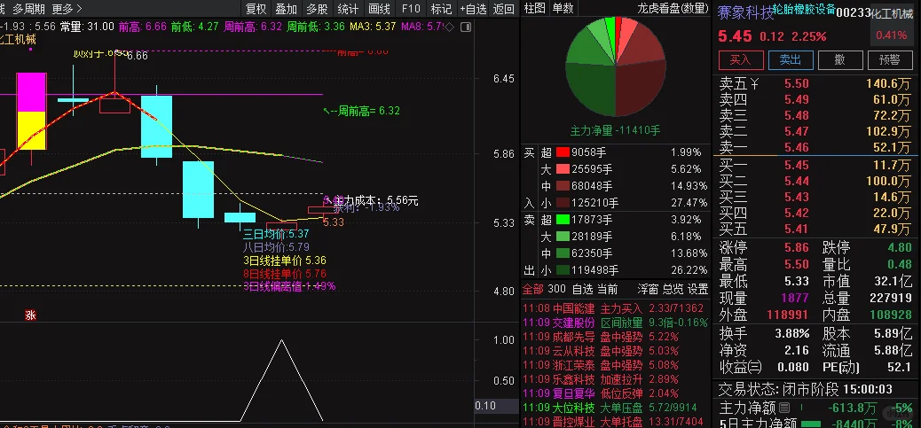
Task: Click the 化工机械 sector box showing 0.41%
Action: pos(891,23)
